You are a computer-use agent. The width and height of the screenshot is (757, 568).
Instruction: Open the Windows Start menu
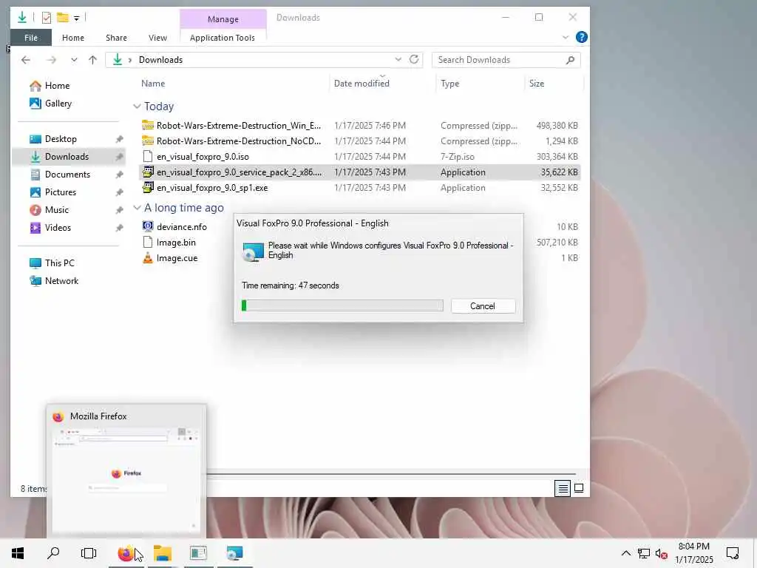click(x=18, y=553)
